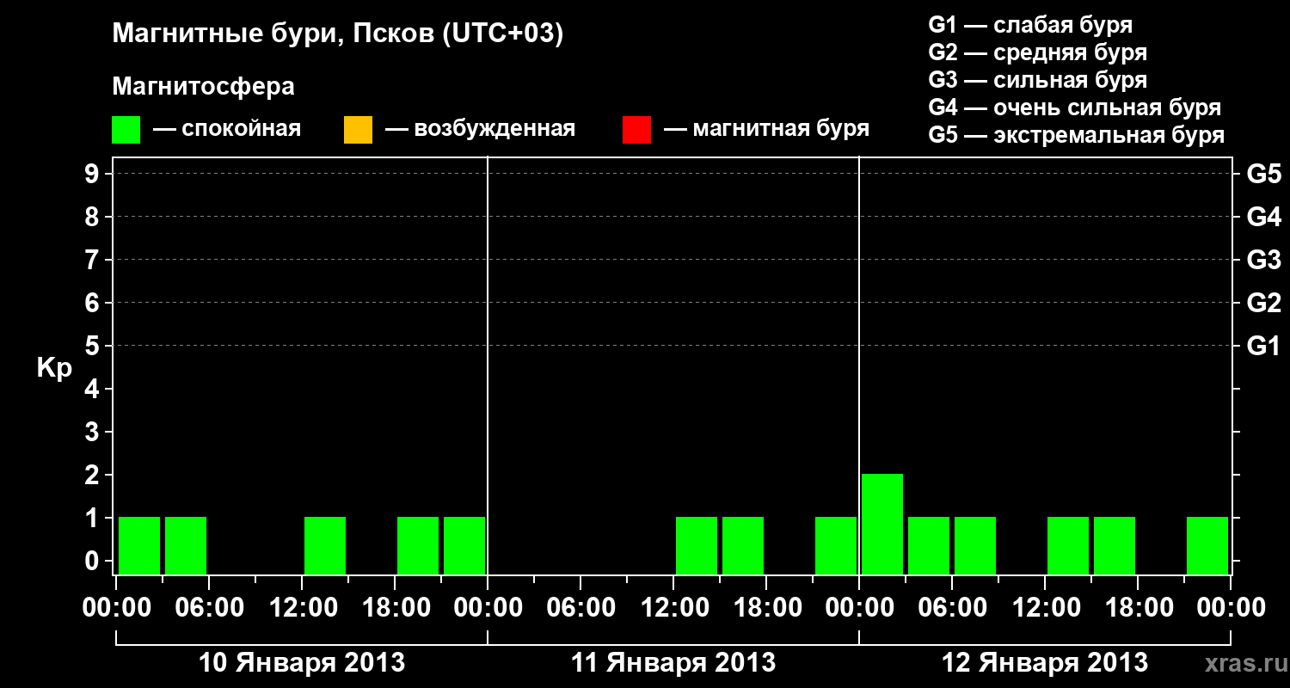The width and height of the screenshot is (1290, 688).
Task: Click the 06:00–09:00 bar on 12 Января
Action: (975, 545)
